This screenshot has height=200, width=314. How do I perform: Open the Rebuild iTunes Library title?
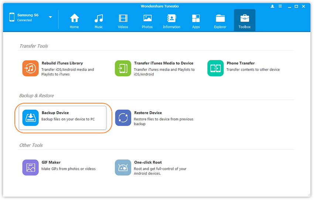(62, 63)
